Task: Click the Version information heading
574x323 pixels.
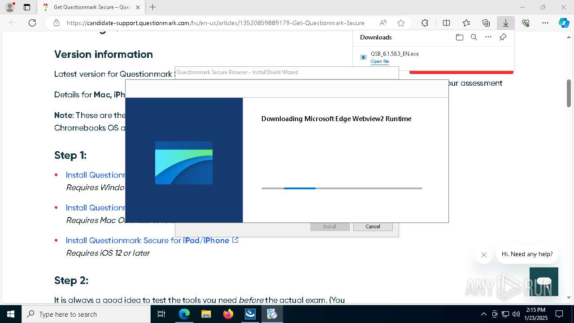Action: pyautogui.click(x=104, y=54)
